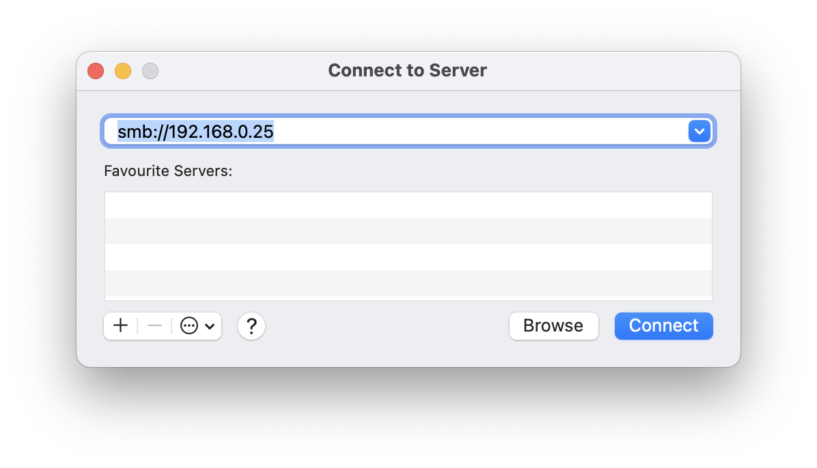Screen dimensions: 817x468
Task: Open help with the question mark button
Action: (251, 326)
